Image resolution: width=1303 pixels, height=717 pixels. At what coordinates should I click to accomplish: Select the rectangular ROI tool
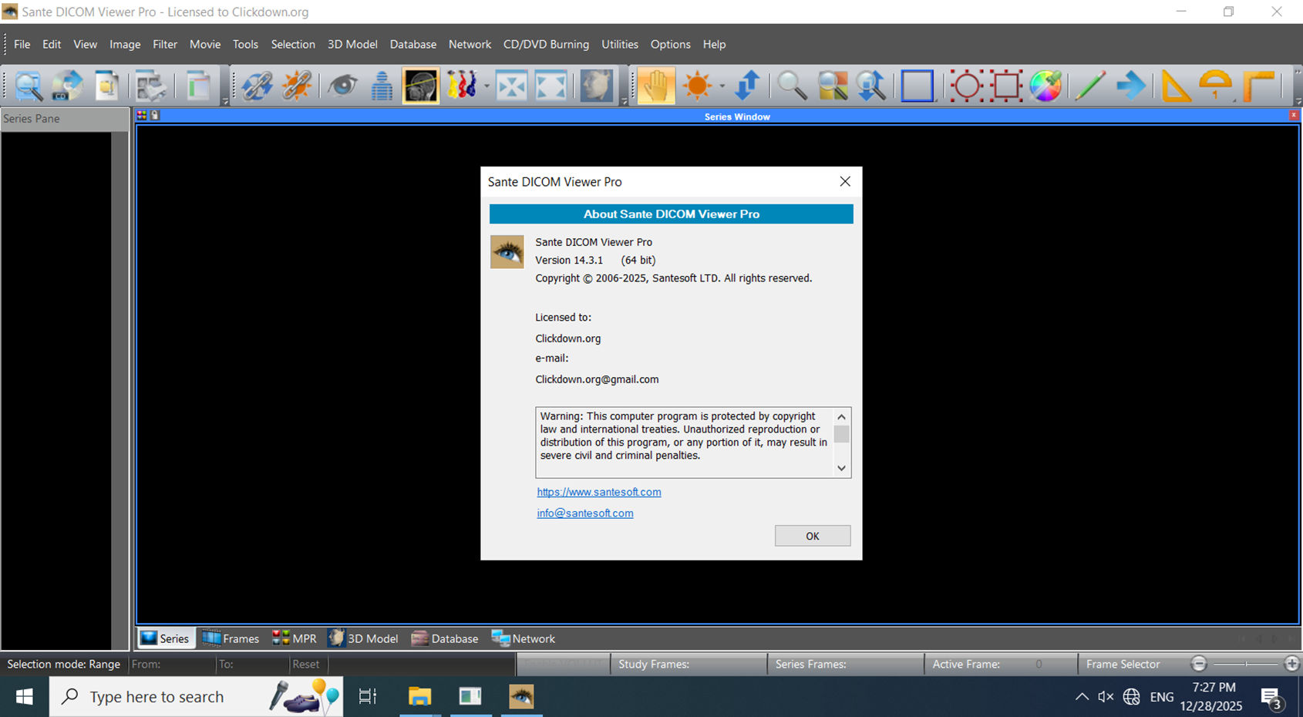[1007, 86]
